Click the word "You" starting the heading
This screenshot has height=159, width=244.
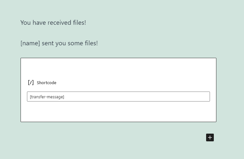coord(25,23)
